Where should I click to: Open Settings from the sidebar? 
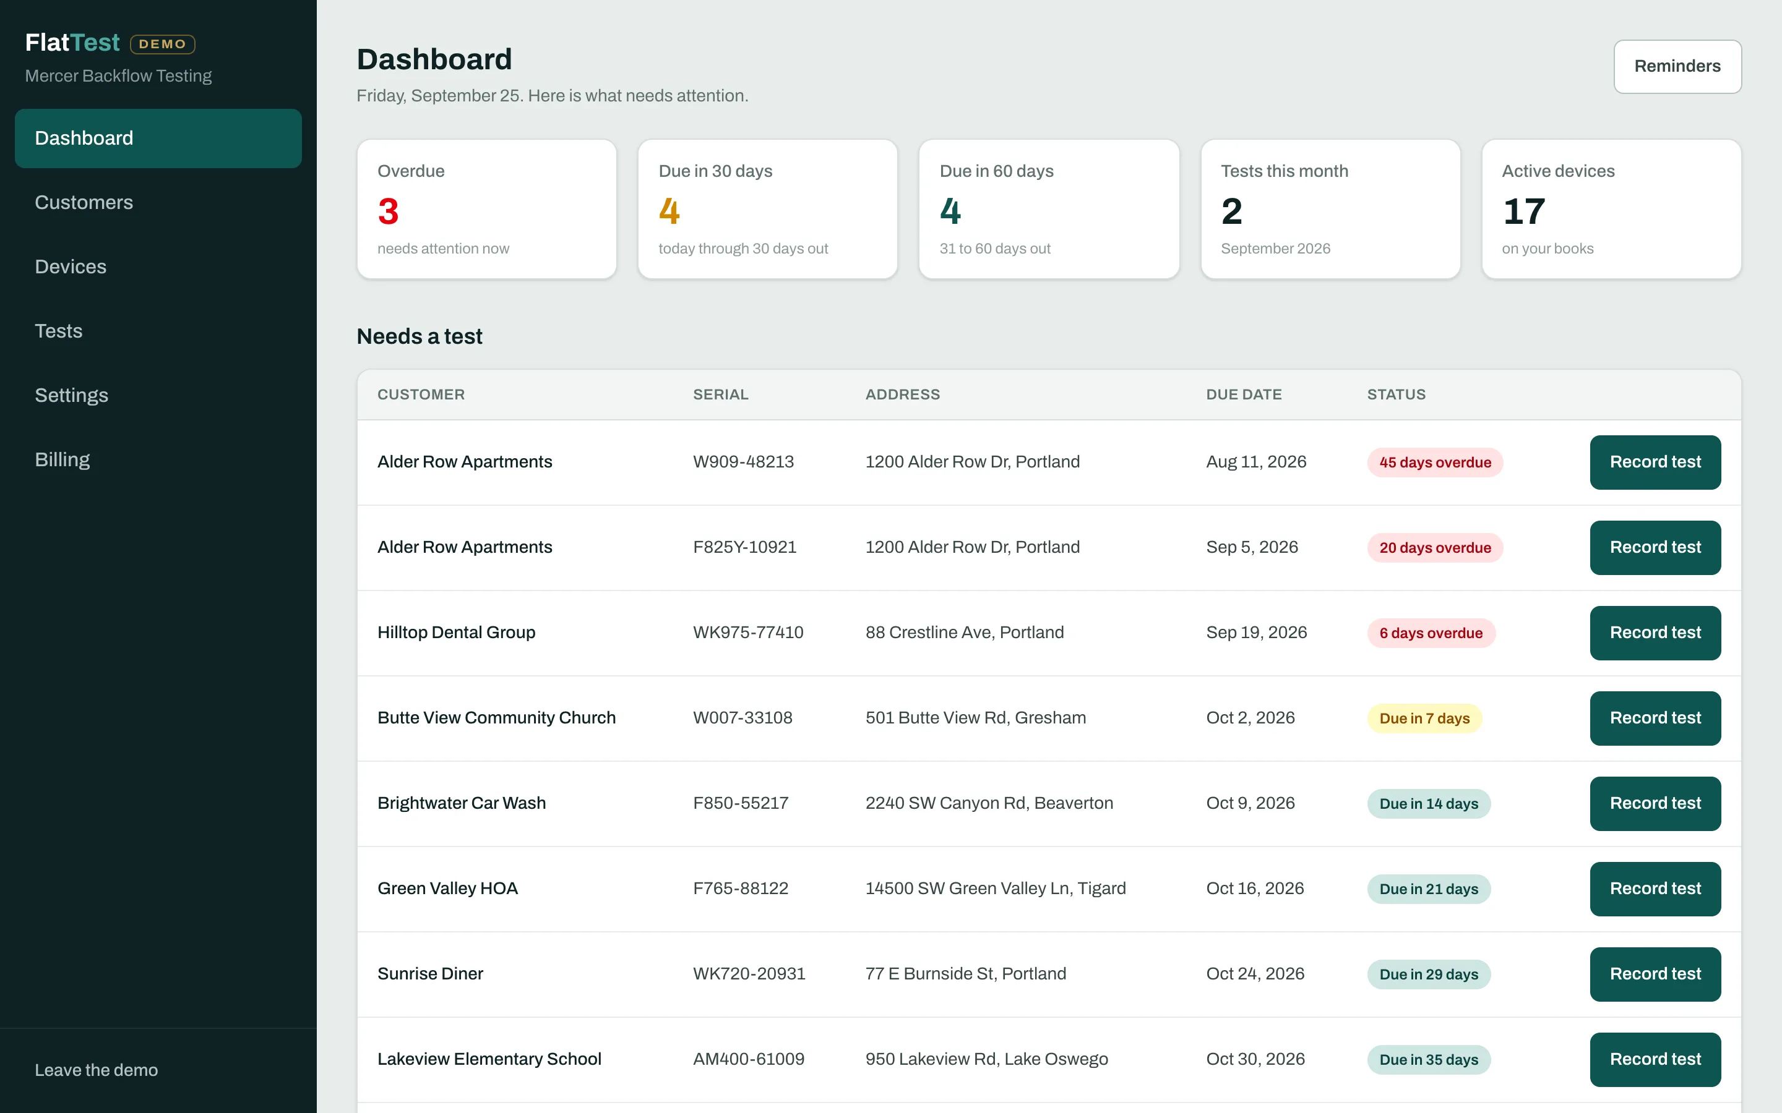tap(158, 395)
